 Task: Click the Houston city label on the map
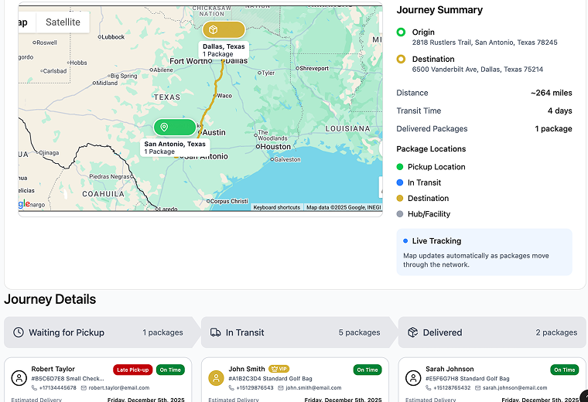275,146
